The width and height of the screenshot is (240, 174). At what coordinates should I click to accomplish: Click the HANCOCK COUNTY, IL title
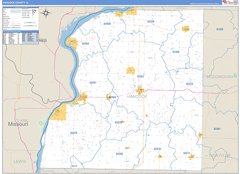(x=16, y=3)
